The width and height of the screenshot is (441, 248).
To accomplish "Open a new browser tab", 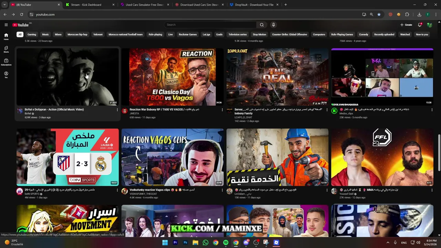I will [x=286, y=5].
